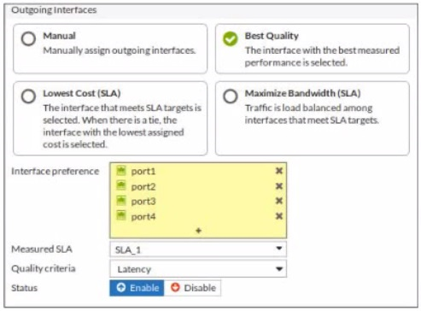Click the port3 entry in Interface preference
Viewport: 421px width, 311px height.
coord(198,201)
